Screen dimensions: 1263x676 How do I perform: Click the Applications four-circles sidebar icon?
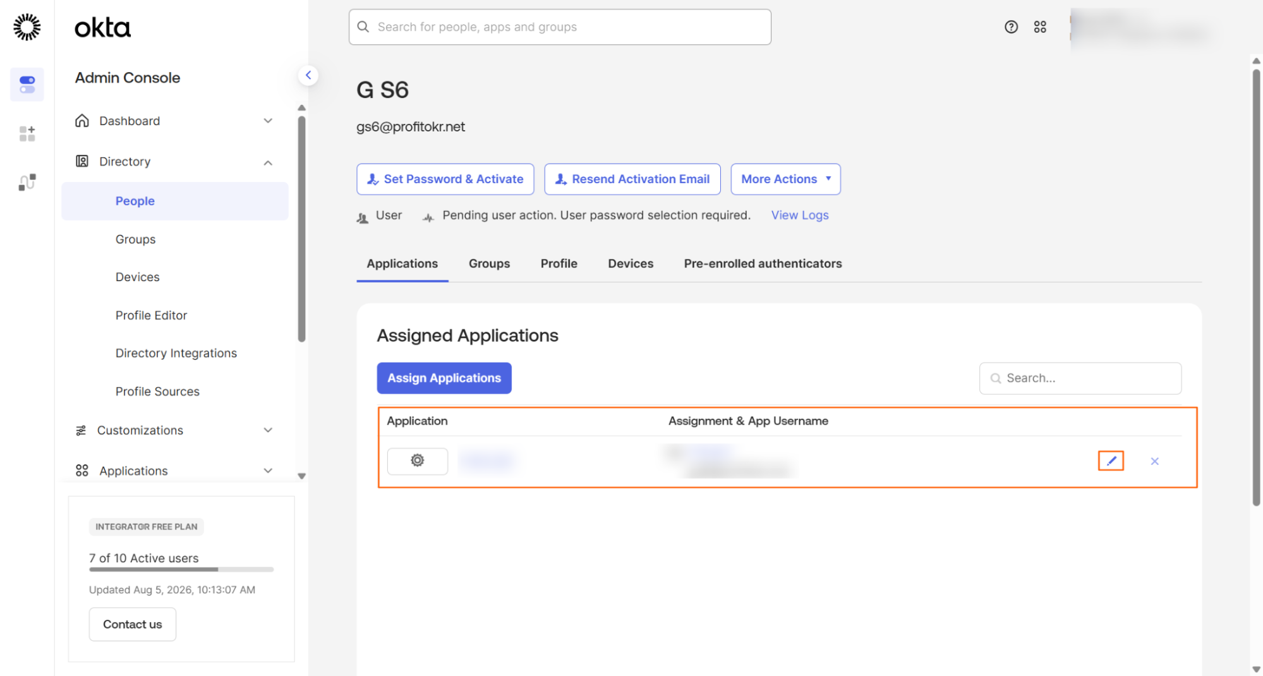[82, 471]
